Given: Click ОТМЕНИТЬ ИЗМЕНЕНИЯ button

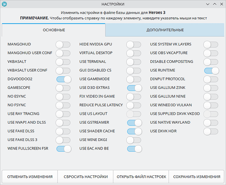Looking at the screenshot, I should (30, 176).
